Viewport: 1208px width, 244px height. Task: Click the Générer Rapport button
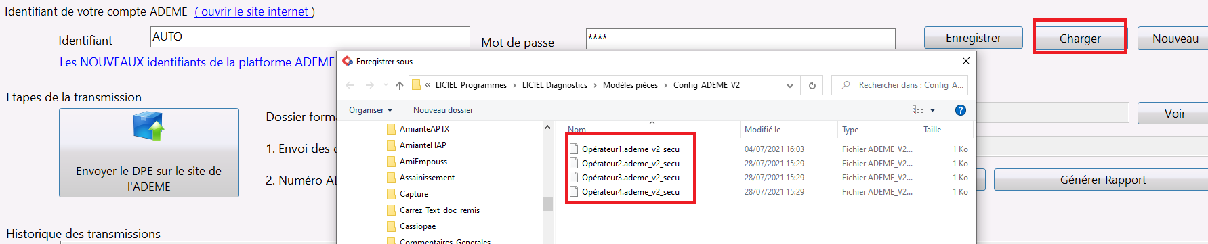tap(1102, 180)
